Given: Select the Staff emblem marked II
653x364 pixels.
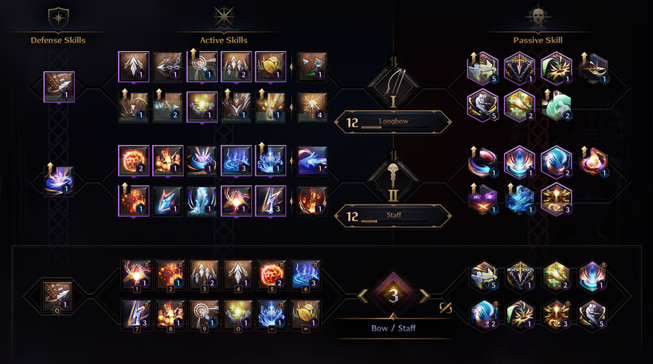Looking at the screenshot, I should click(x=393, y=181).
